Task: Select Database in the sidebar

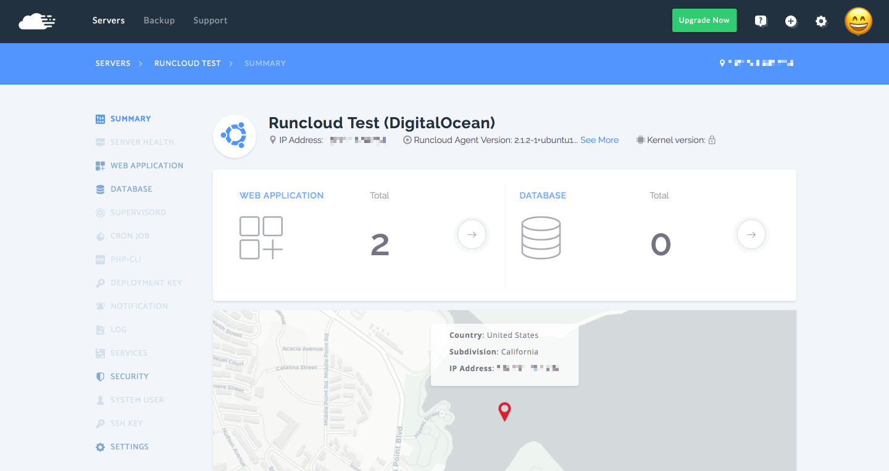Action: [131, 189]
